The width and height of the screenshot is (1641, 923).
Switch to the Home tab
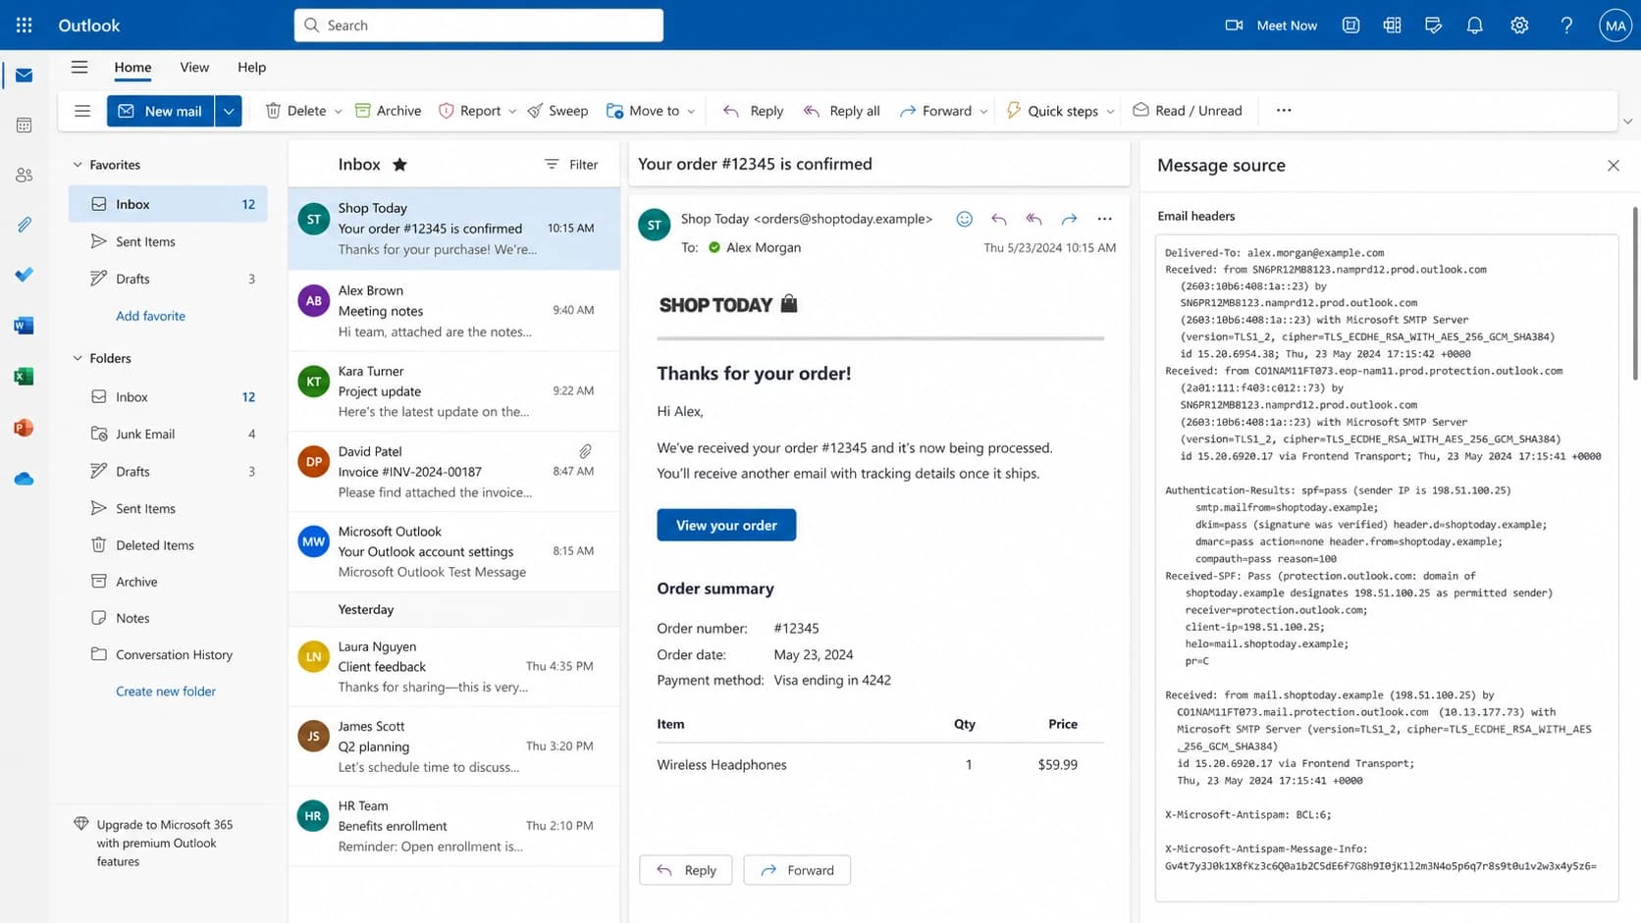132,68
